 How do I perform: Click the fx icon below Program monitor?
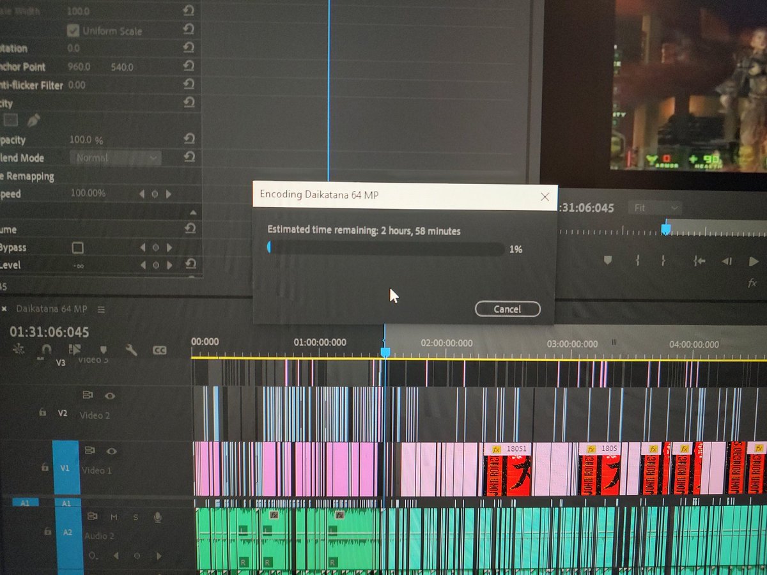[x=752, y=283]
